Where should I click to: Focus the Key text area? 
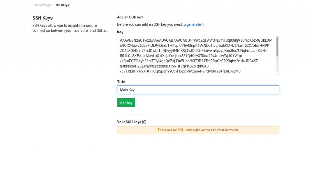pos(196,55)
